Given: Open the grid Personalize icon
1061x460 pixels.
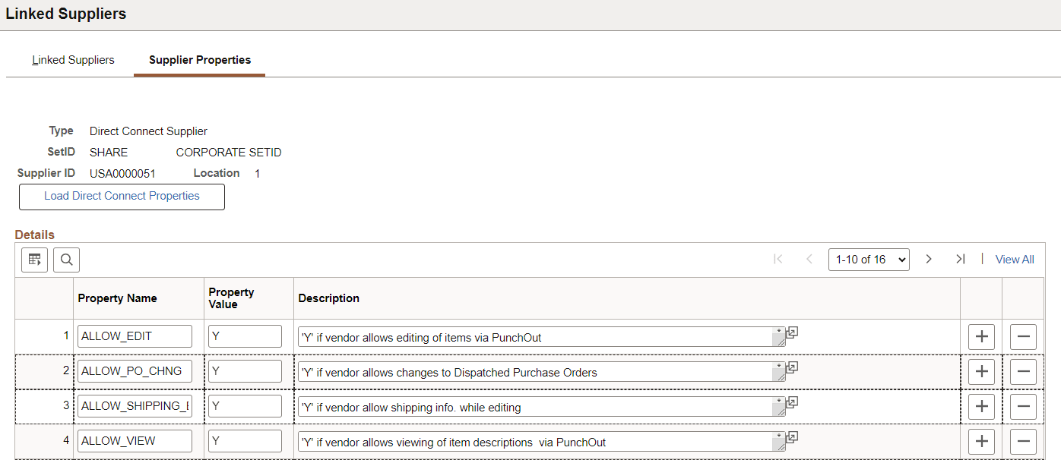Looking at the screenshot, I should (x=34, y=260).
